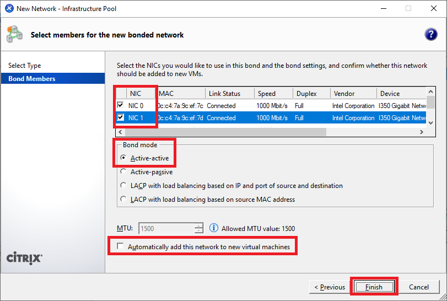Cancel the new network wizard

[419, 287]
